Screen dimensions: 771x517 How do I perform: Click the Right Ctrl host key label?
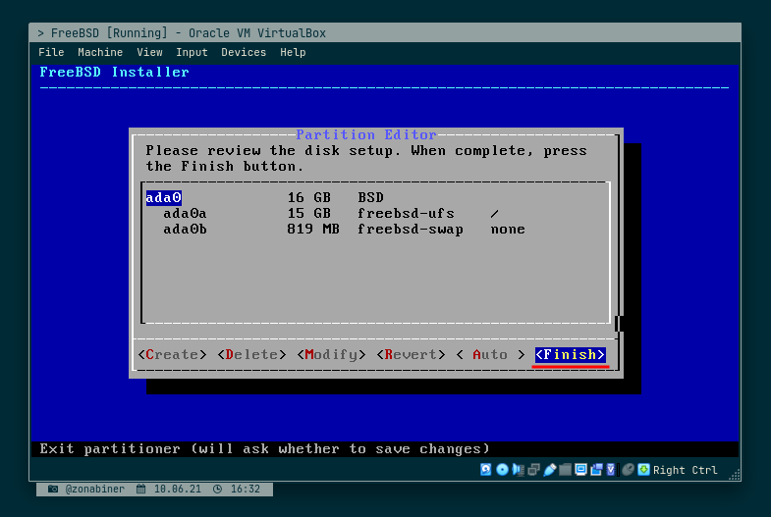(685, 470)
